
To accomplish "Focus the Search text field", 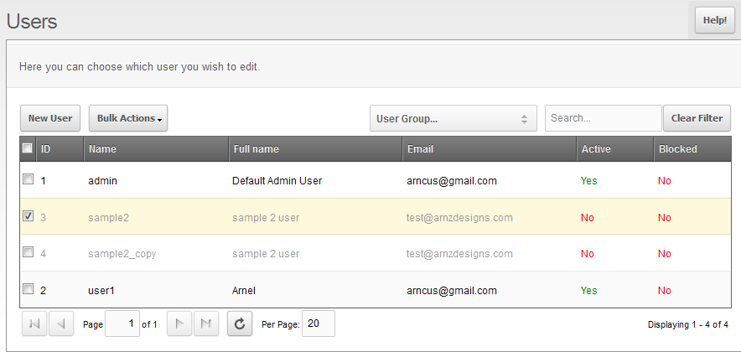I will [603, 118].
